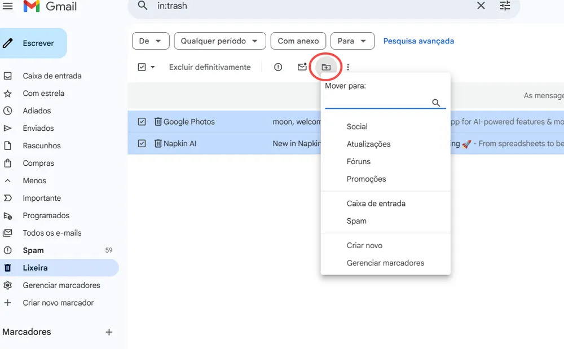Clear the search with the X icon
The image size is (564, 349).
coord(481,6)
